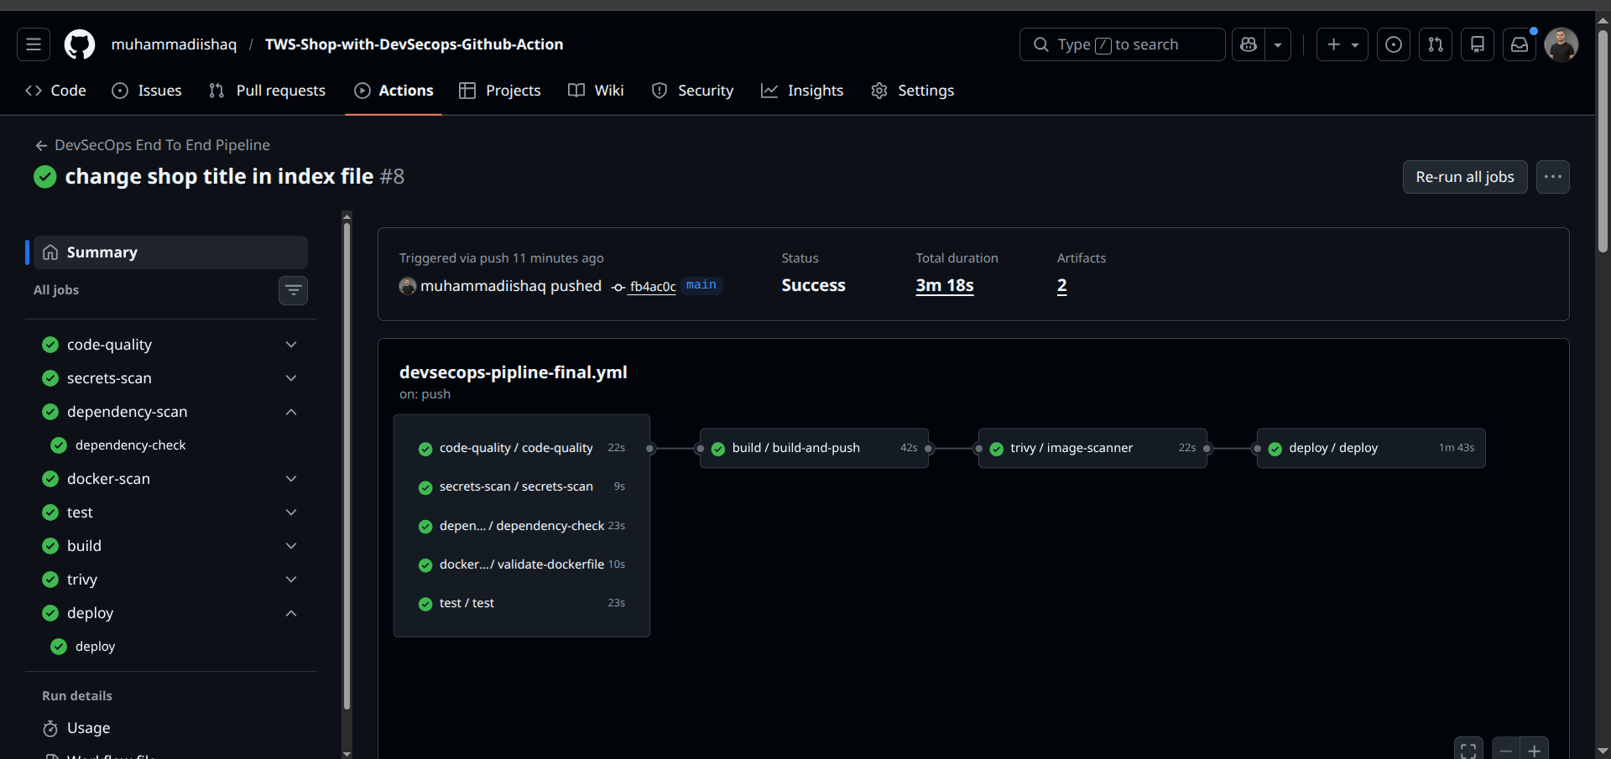
Task: Zoom in on workflow graph
Action: 1535,751
